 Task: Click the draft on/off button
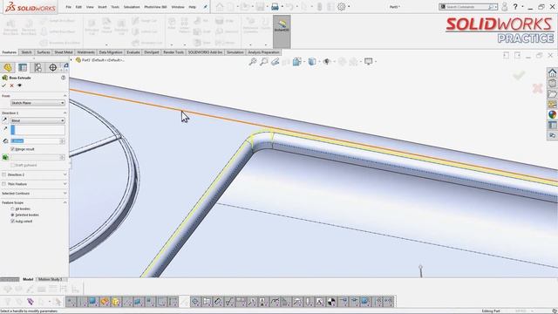pyautogui.click(x=5, y=157)
